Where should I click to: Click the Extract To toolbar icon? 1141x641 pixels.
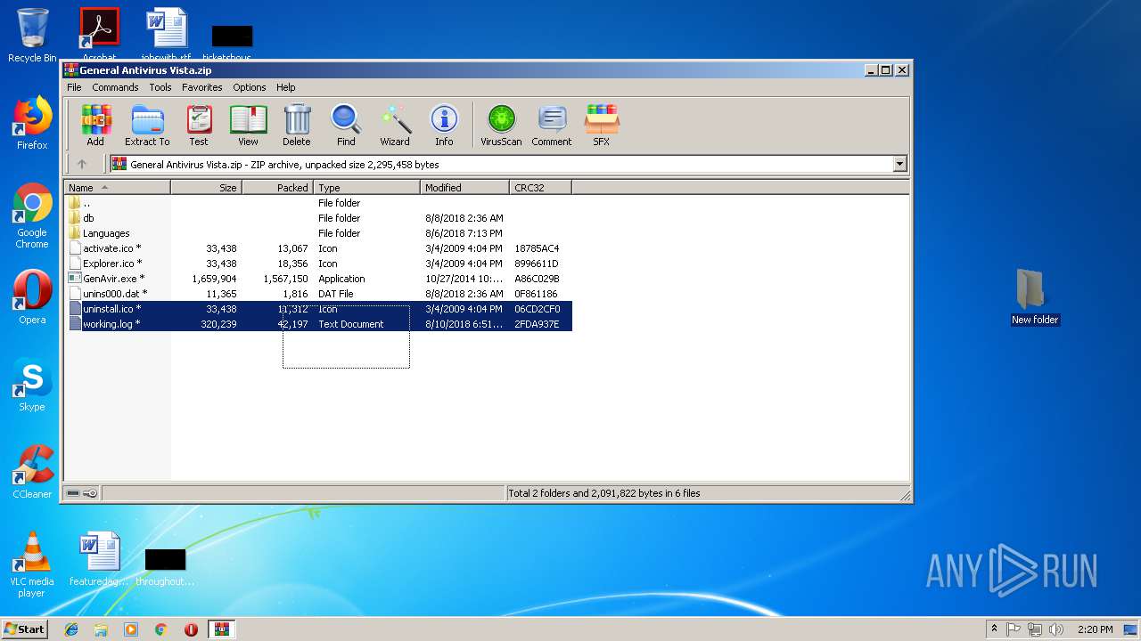(147, 125)
